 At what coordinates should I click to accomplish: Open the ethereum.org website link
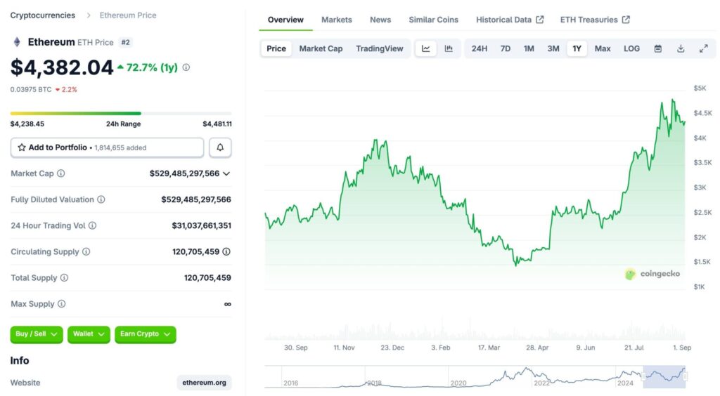click(x=204, y=383)
